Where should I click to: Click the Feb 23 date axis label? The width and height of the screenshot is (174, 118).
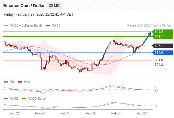click(40, 113)
